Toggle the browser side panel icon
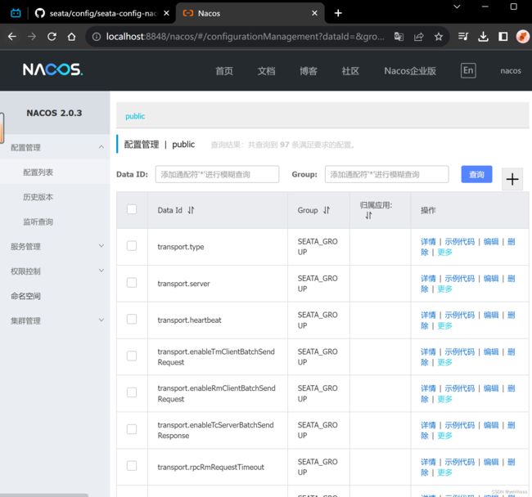Image resolution: width=532 pixels, height=497 pixels. coord(503,36)
